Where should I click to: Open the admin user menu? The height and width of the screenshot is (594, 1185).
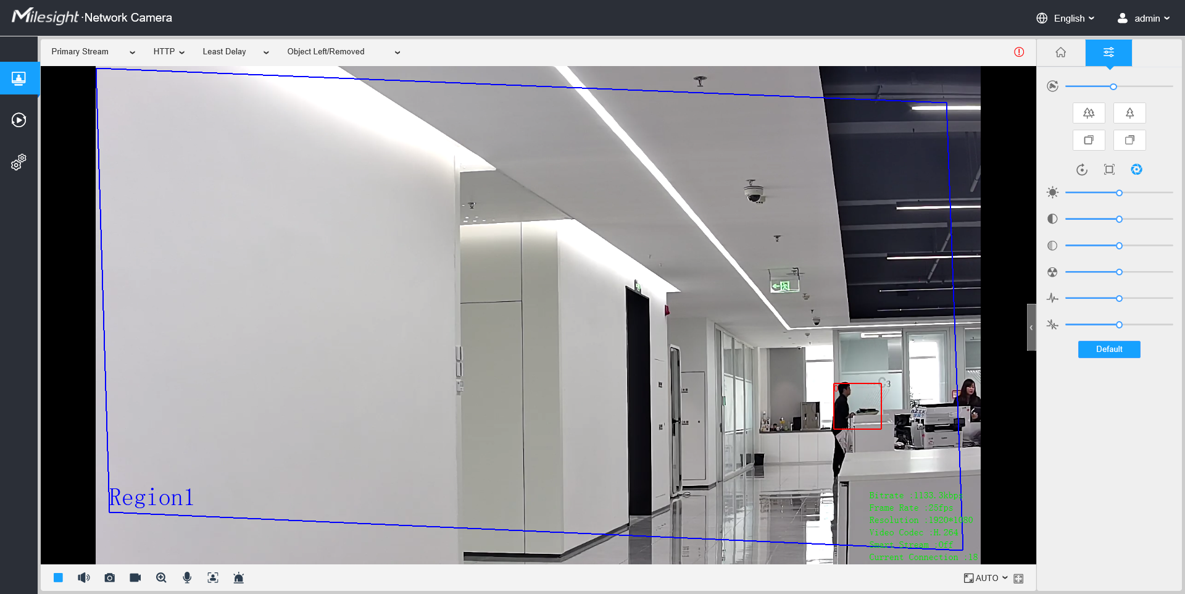coord(1144,19)
